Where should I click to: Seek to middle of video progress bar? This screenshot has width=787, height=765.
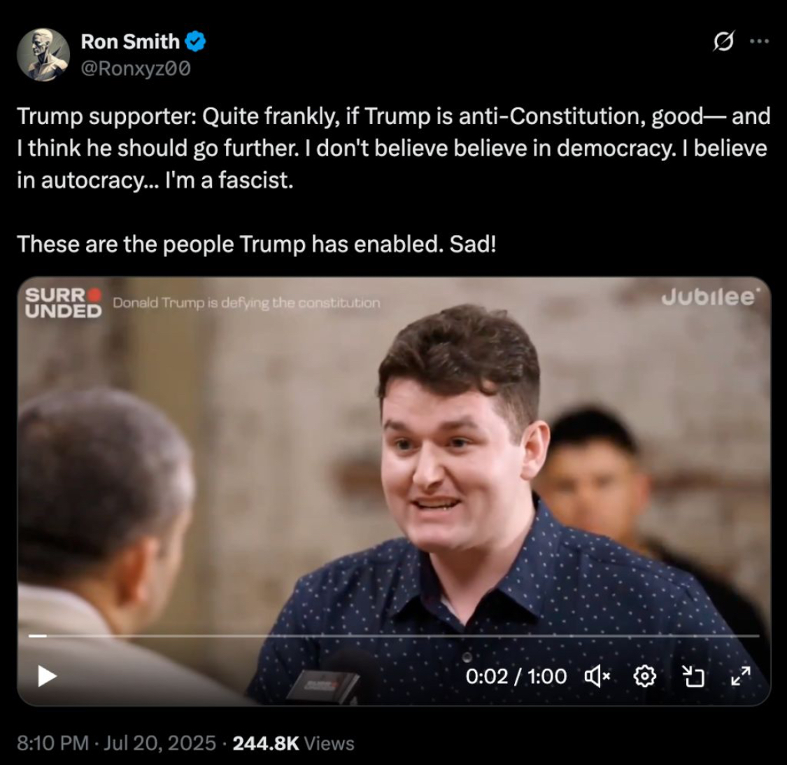(x=394, y=636)
